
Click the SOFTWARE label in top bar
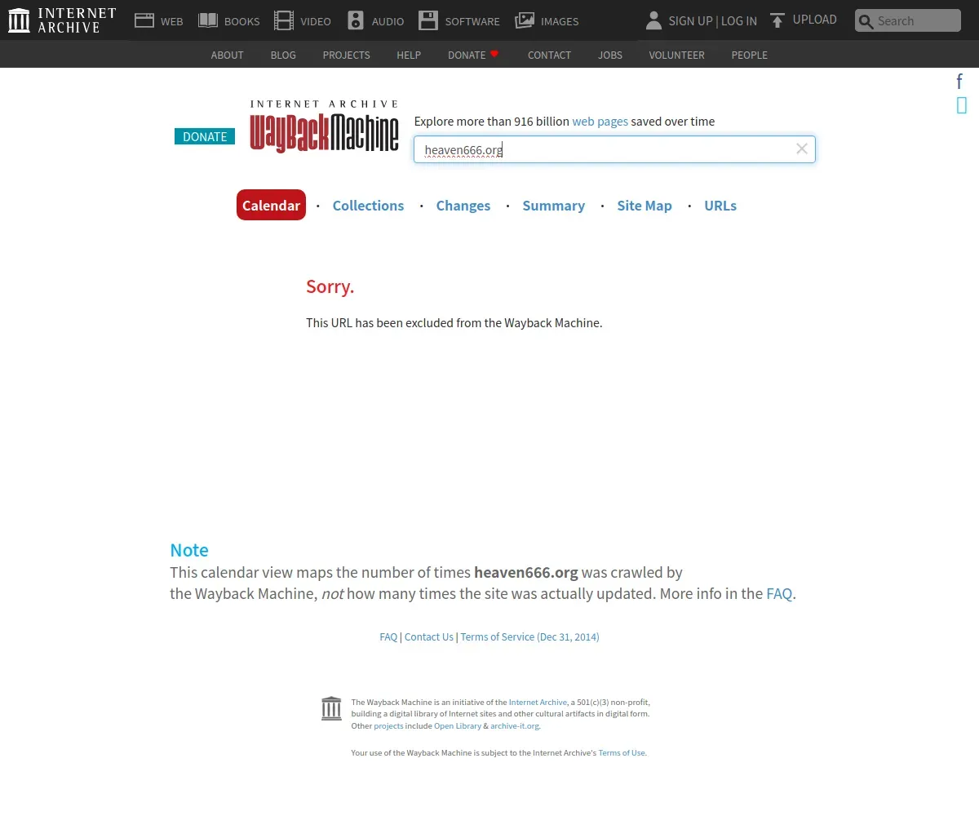click(472, 22)
